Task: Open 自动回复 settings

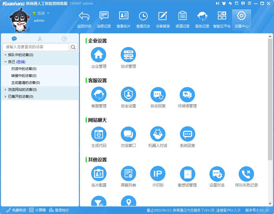Action: pos(158,95)
